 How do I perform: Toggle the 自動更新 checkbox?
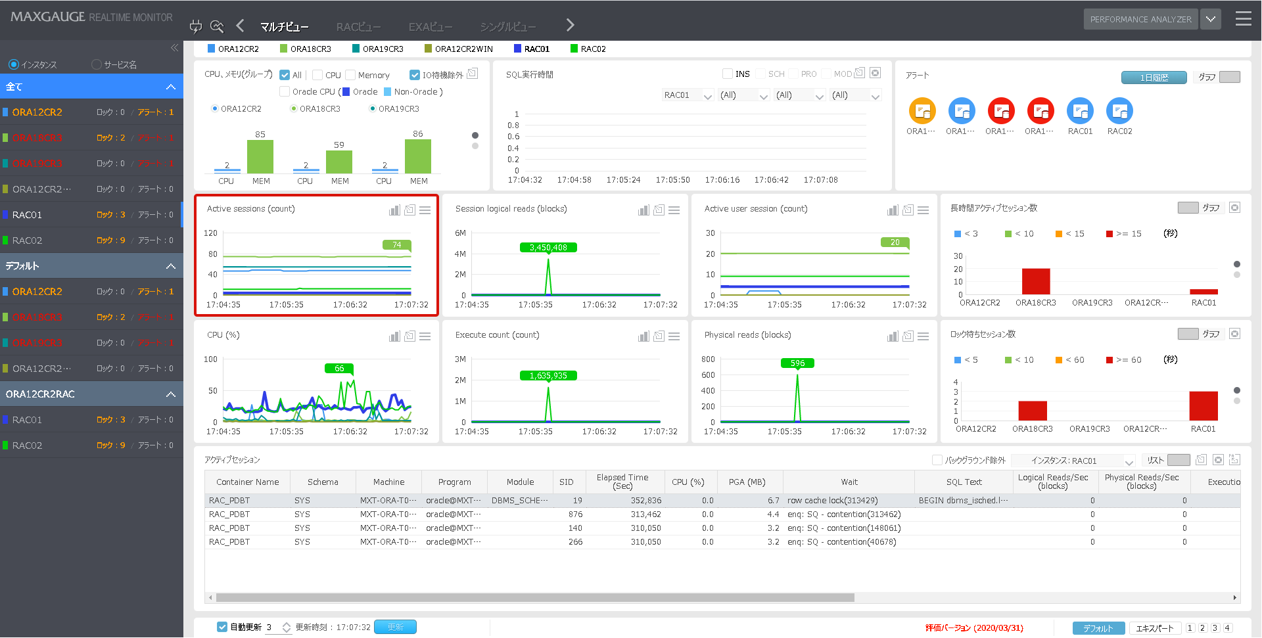[222, 627]
